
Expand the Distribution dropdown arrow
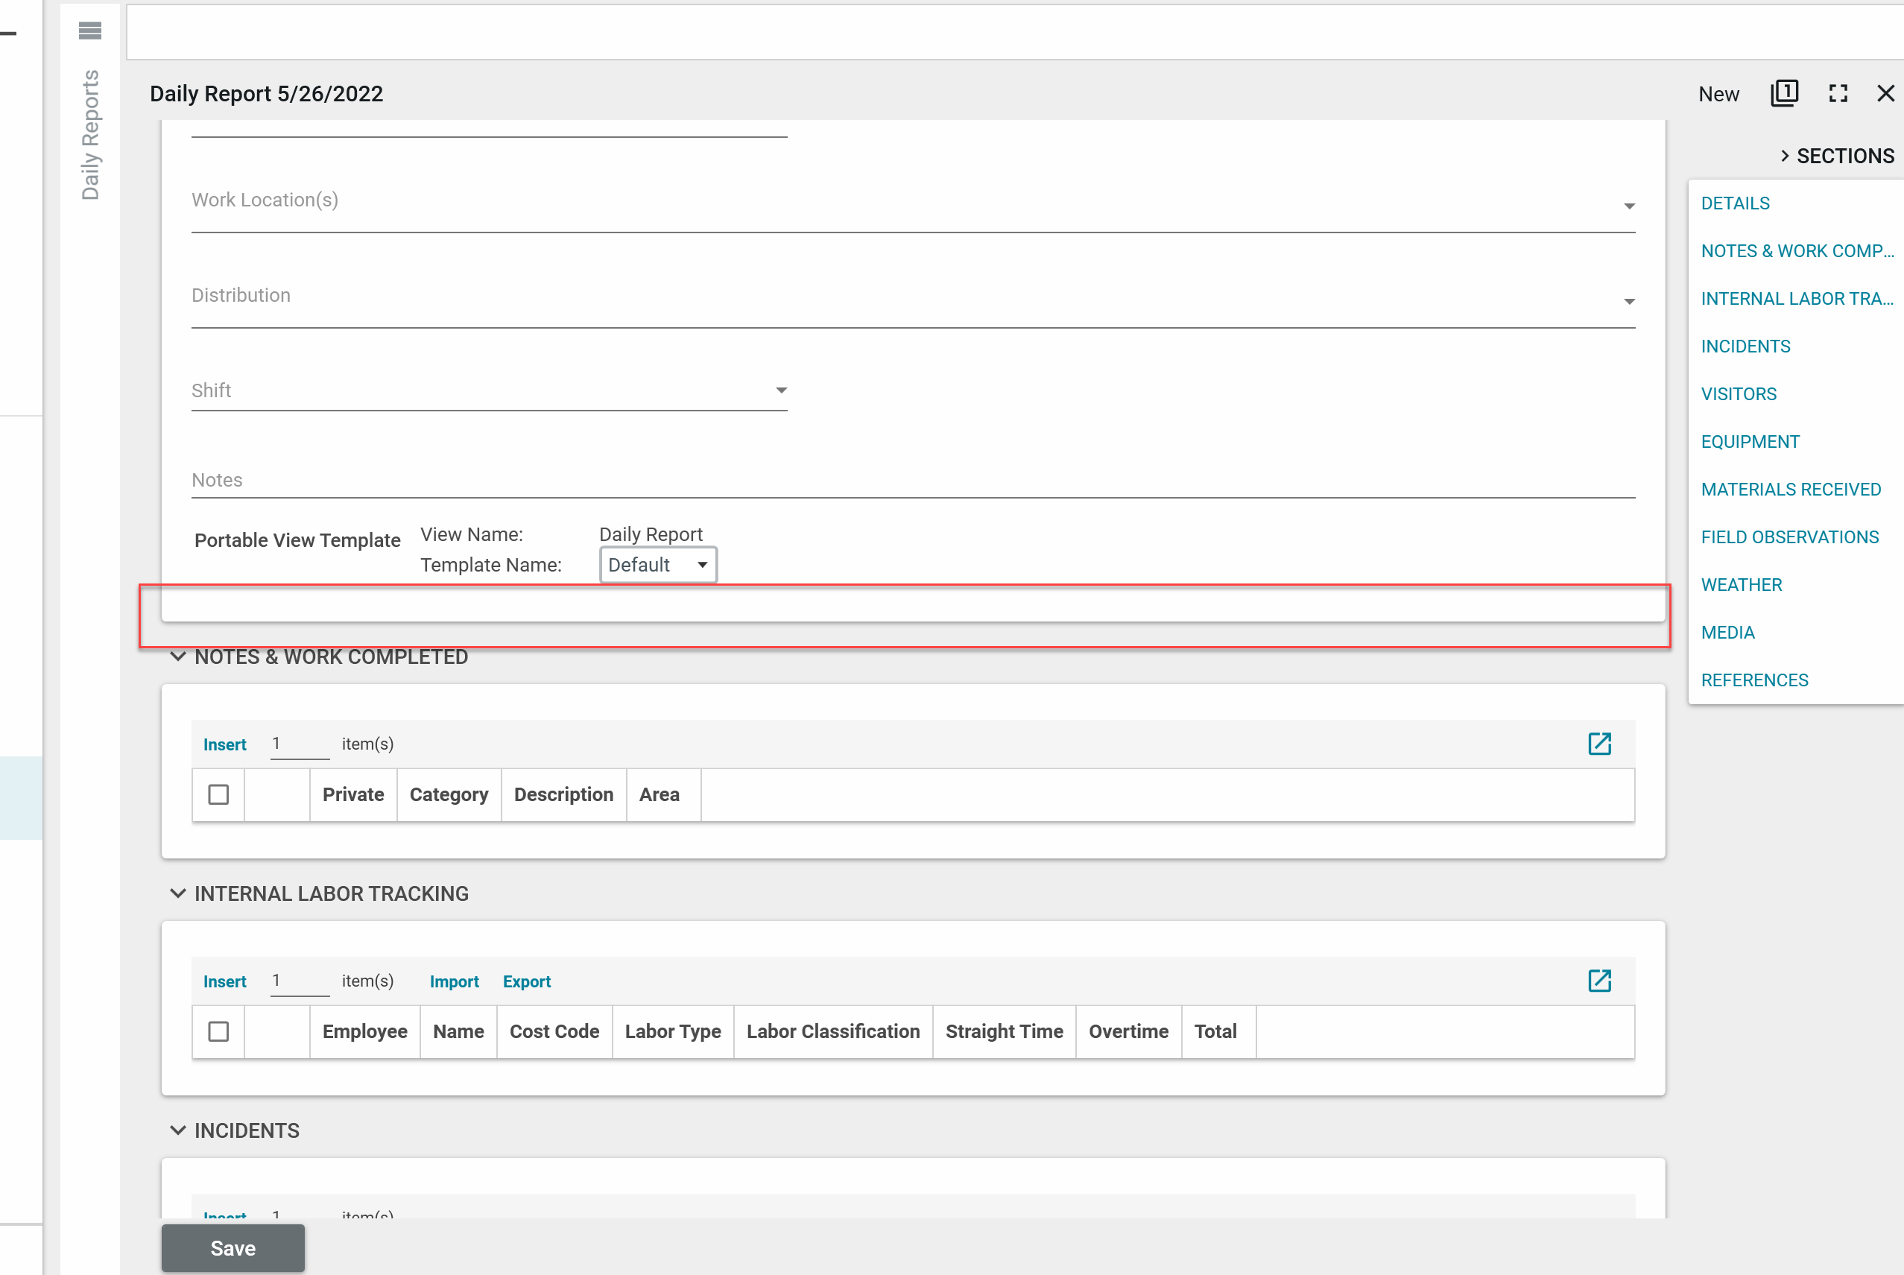click(1628, 302)
